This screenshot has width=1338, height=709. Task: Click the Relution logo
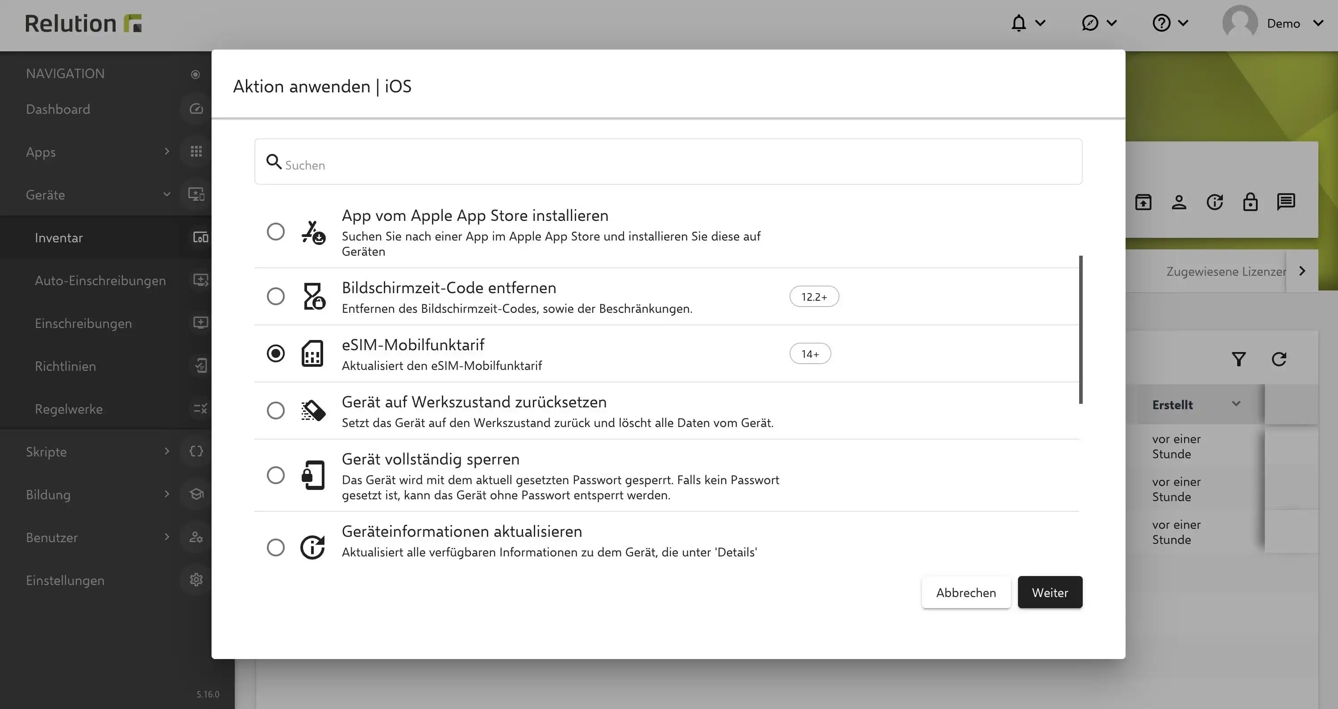point(83,23)
